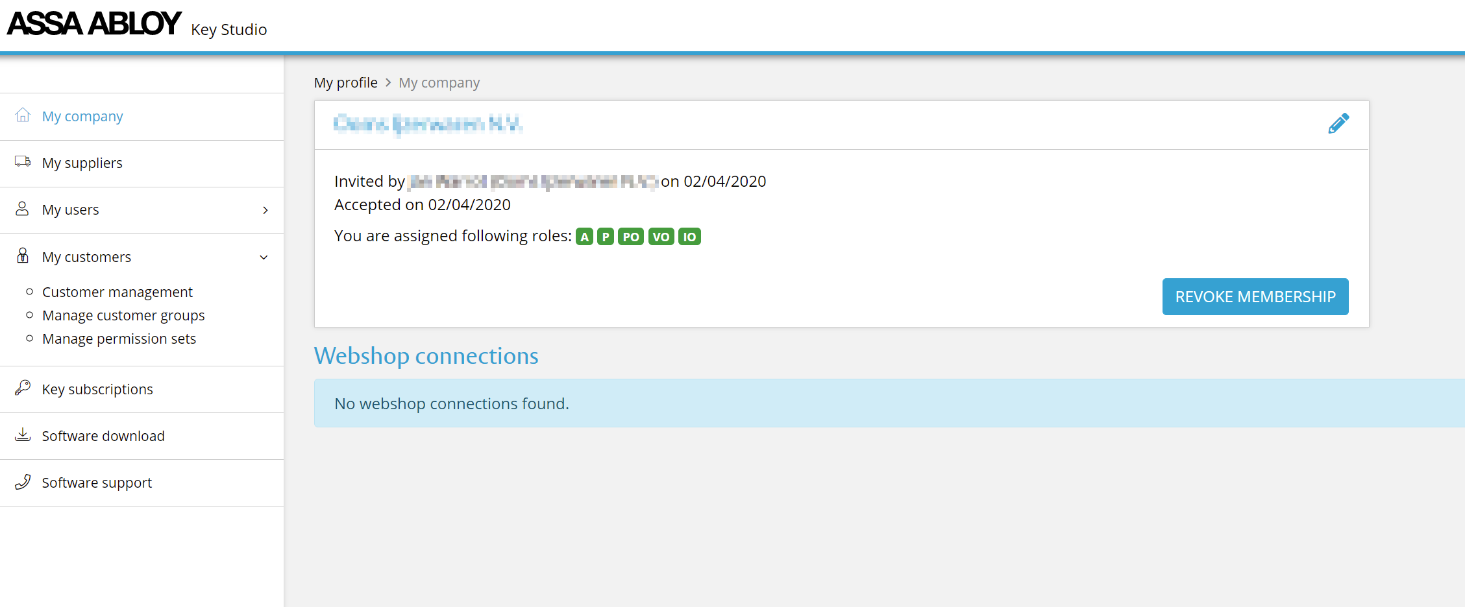Click Manage customer groups
This screenshot has height=607, width=1465.
[123, 315]
